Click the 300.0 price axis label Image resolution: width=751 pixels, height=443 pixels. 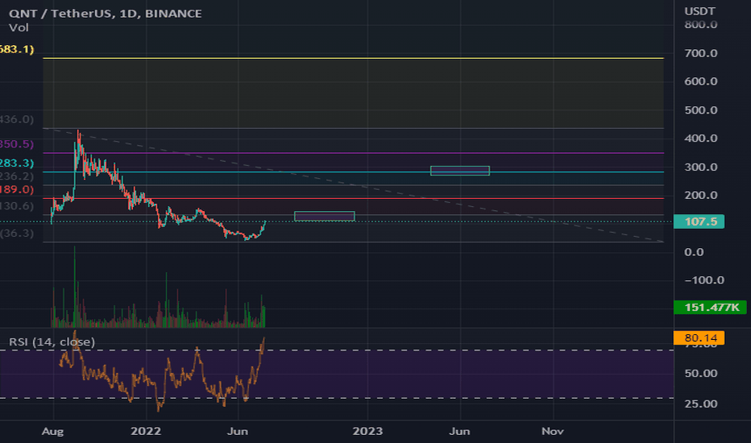pos(701,168)
